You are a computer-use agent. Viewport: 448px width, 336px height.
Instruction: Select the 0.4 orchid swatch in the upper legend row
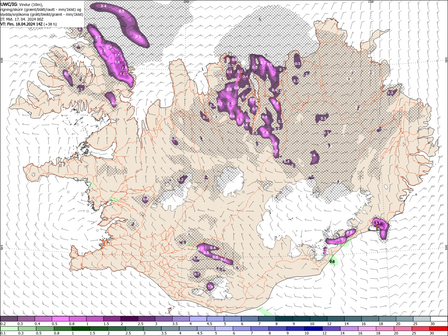[43, 319]
